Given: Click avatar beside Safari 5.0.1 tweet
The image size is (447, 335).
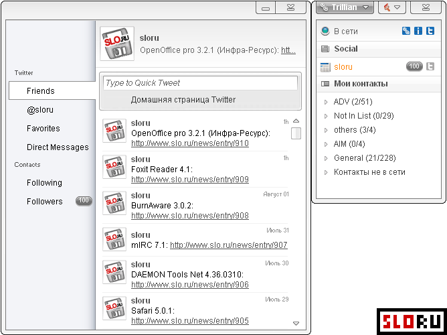Looking at the screenshot, I should 114,308.
